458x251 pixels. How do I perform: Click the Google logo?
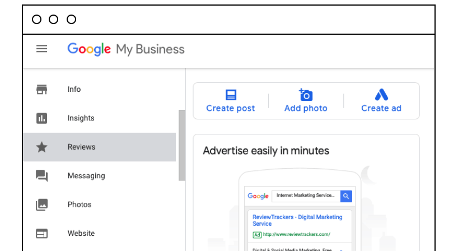89,49
